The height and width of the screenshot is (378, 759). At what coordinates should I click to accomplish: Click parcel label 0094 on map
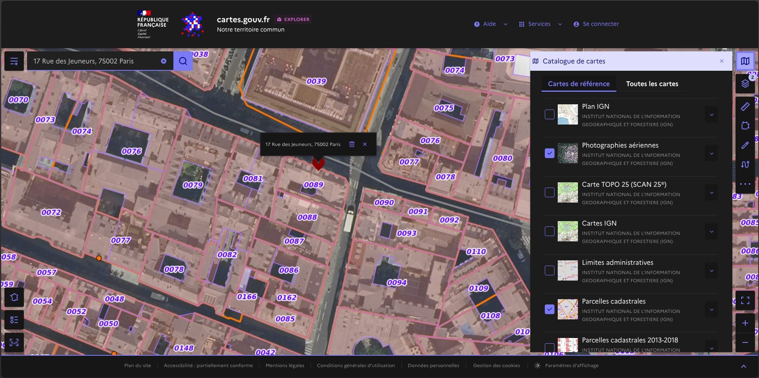(x=397, y=283)
